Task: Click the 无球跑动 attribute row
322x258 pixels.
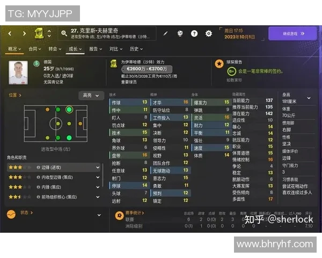Action: pos(170,170)
